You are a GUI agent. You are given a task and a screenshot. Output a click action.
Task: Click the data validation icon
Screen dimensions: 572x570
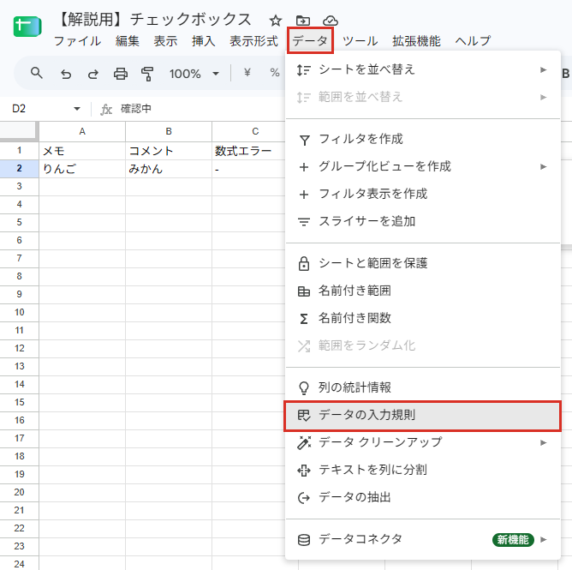coord(304,416)
